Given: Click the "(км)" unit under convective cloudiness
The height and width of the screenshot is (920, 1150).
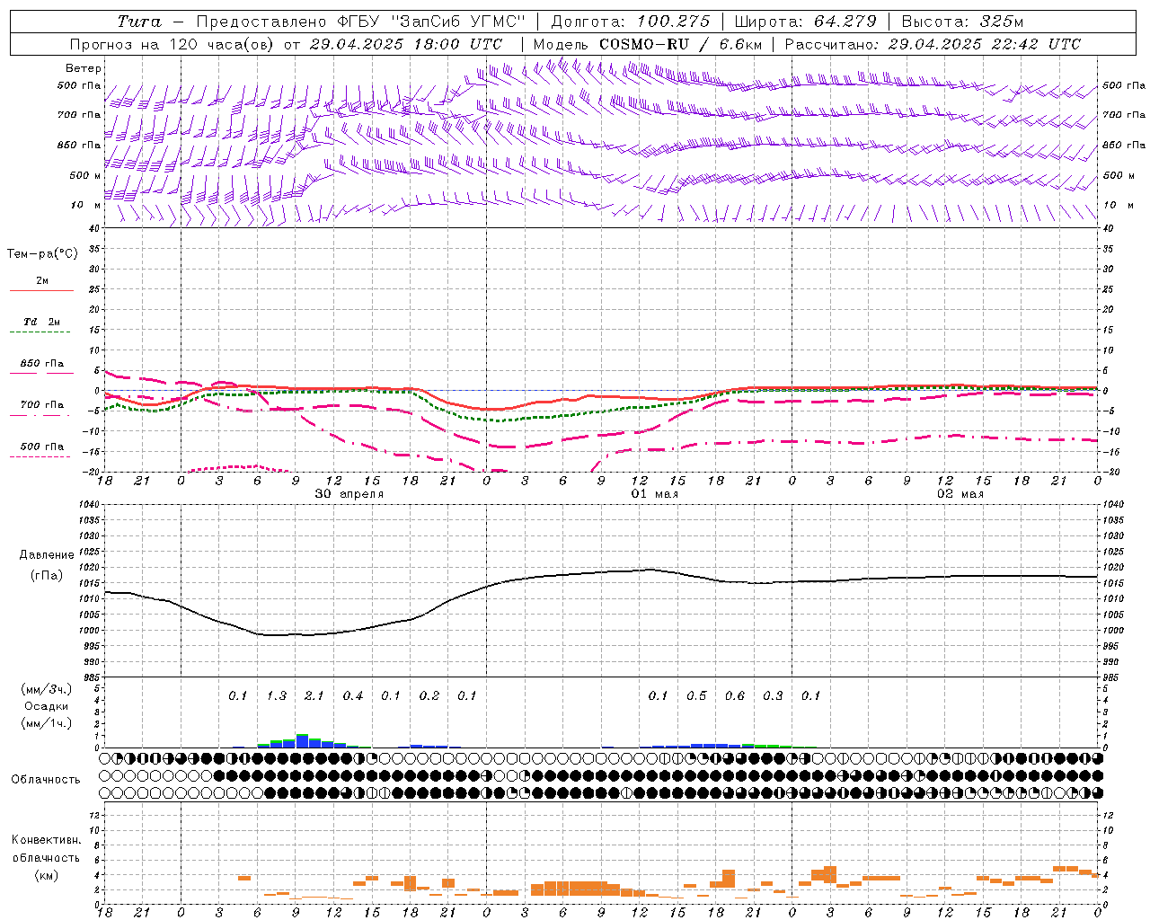Looking at the screenshot, I should (47, 875).
